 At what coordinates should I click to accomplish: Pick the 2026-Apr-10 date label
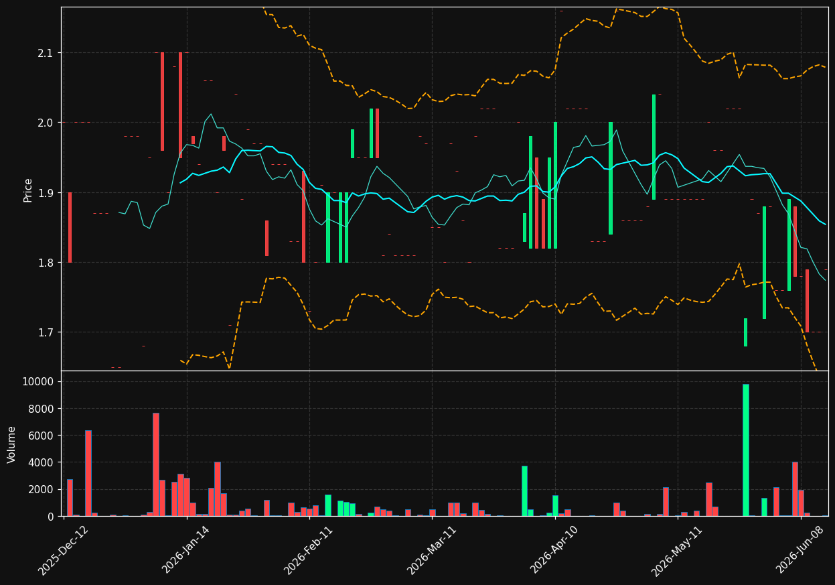pos(554,550)
